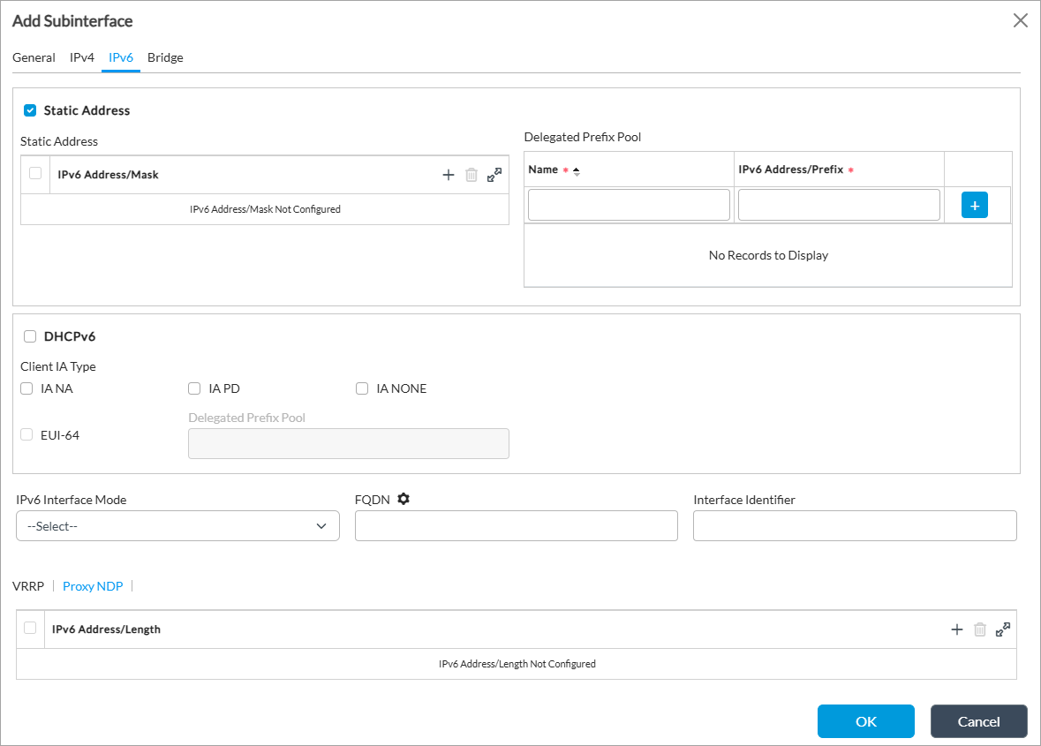Image resolution: width=1041 pixels, height=746 pixels.
Task: Click blue plus button in Delegated Prefix Pool
Action: coord(974,205)
